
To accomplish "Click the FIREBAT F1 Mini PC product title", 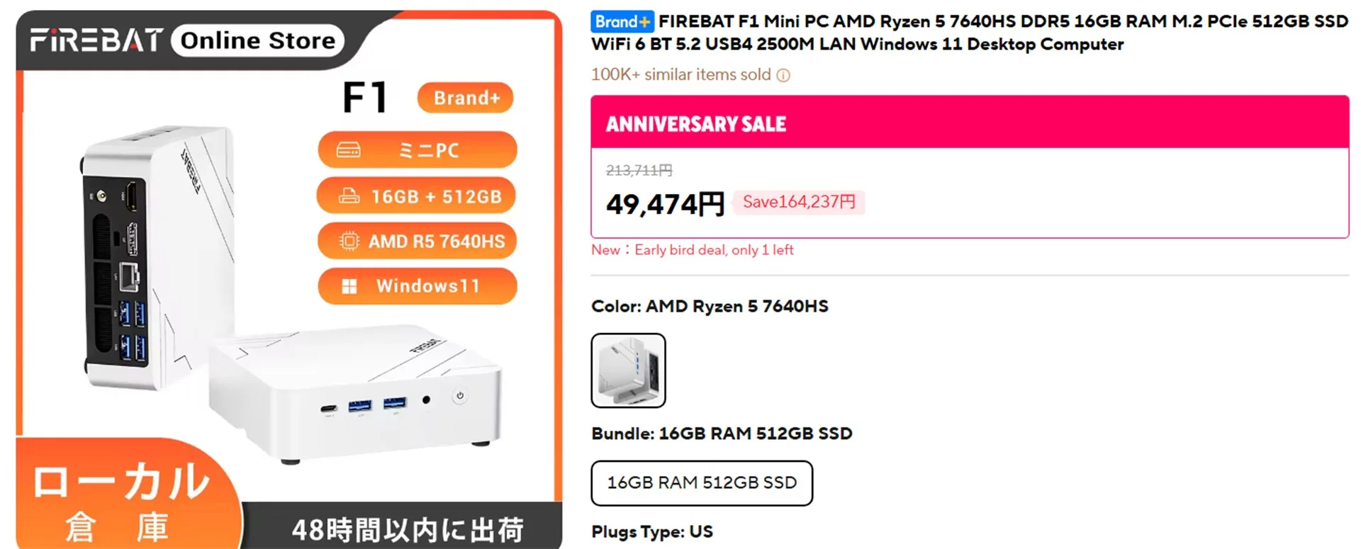I will [x=969, y=33].
